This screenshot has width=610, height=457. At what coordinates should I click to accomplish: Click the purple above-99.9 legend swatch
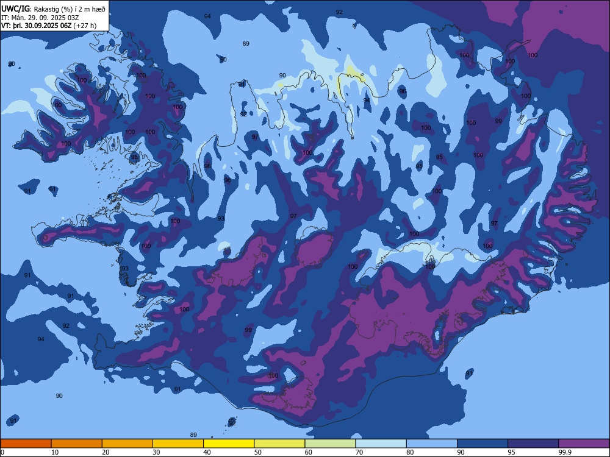tap(584, 444)
